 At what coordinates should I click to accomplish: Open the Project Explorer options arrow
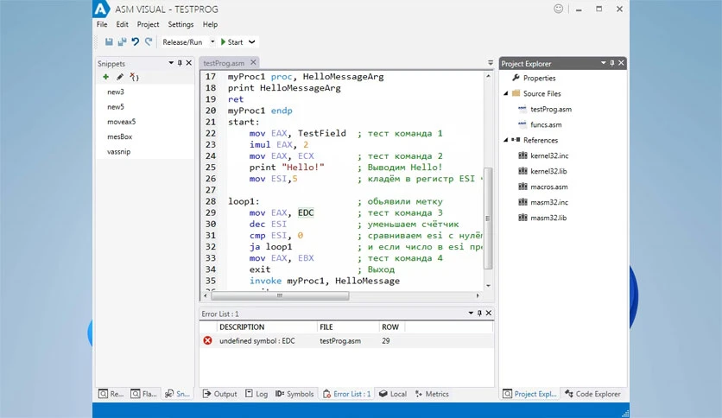(x=603, y=63)
